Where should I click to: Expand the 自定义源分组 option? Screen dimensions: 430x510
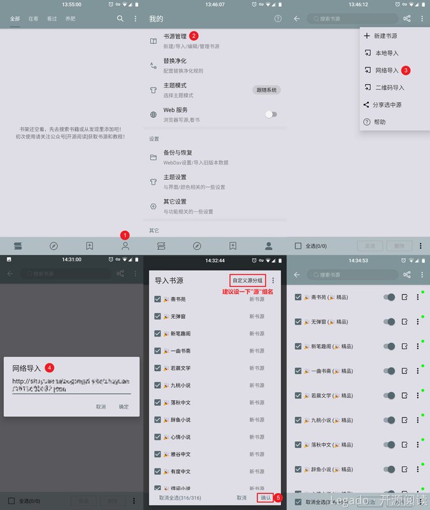247,280
